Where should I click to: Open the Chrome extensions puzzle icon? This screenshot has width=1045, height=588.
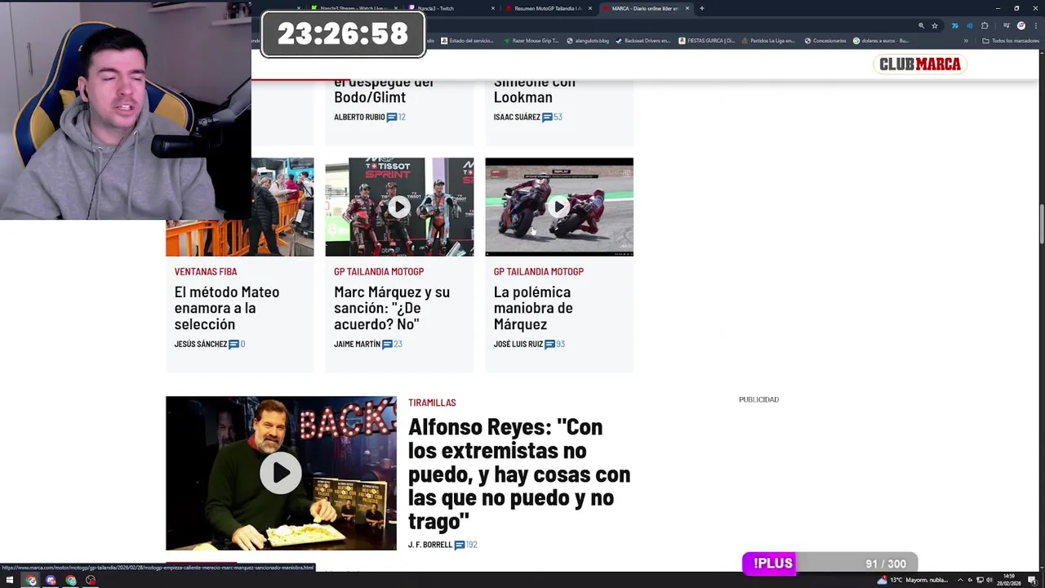pos(985,25)
